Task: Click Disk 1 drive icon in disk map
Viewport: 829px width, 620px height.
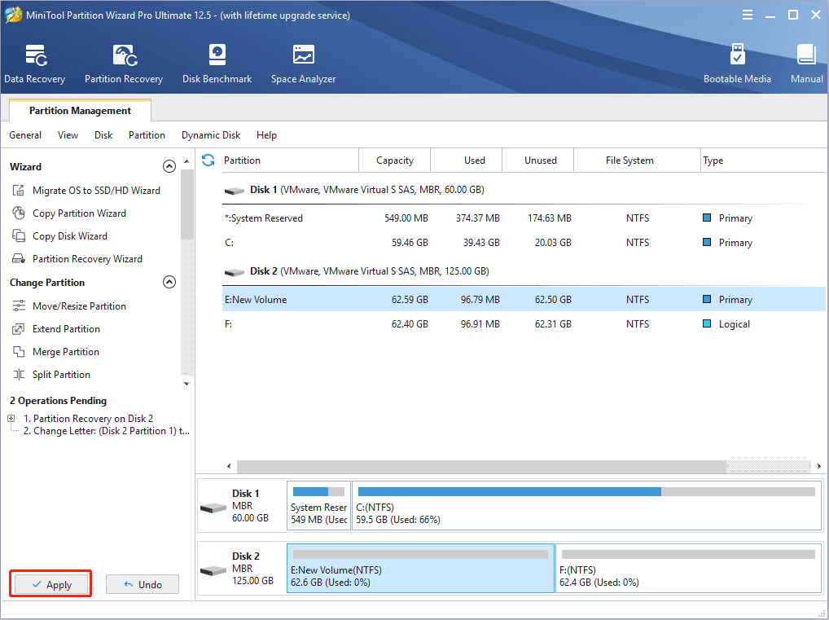Action: (213, 508)
